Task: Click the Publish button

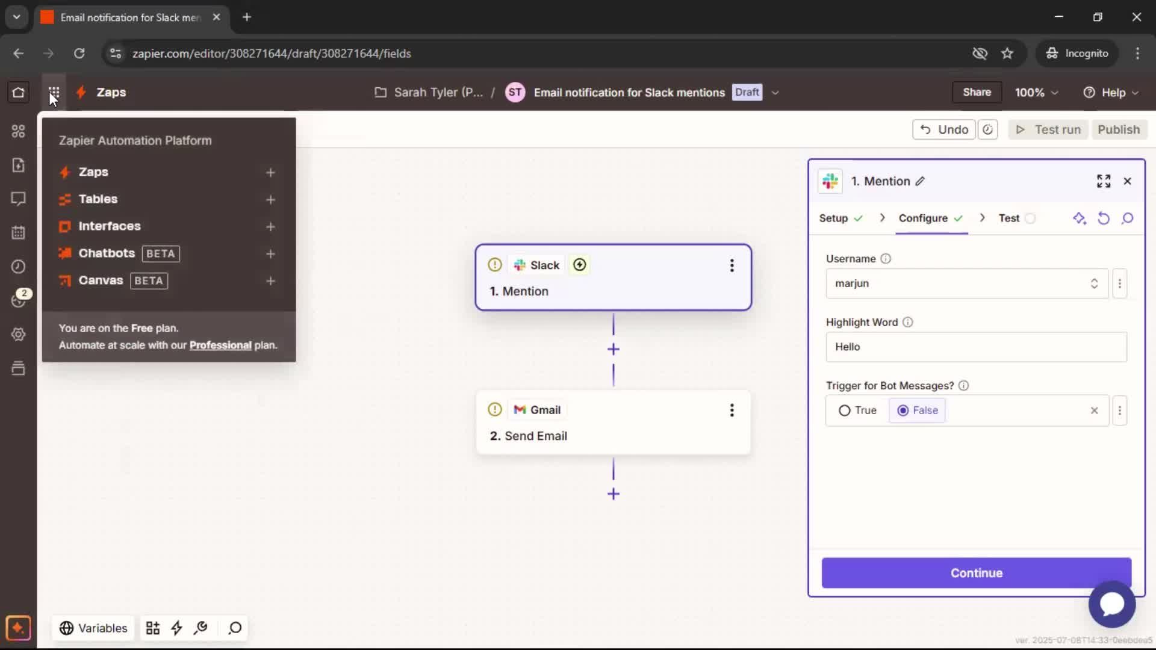Action: click(x=1119, y=129)
